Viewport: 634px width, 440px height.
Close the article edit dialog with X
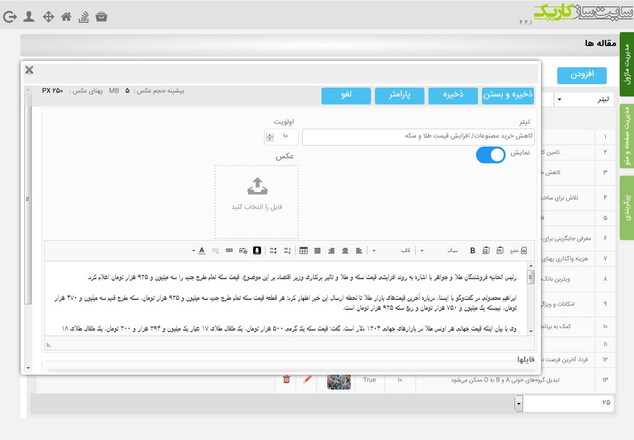pos(29,70)
